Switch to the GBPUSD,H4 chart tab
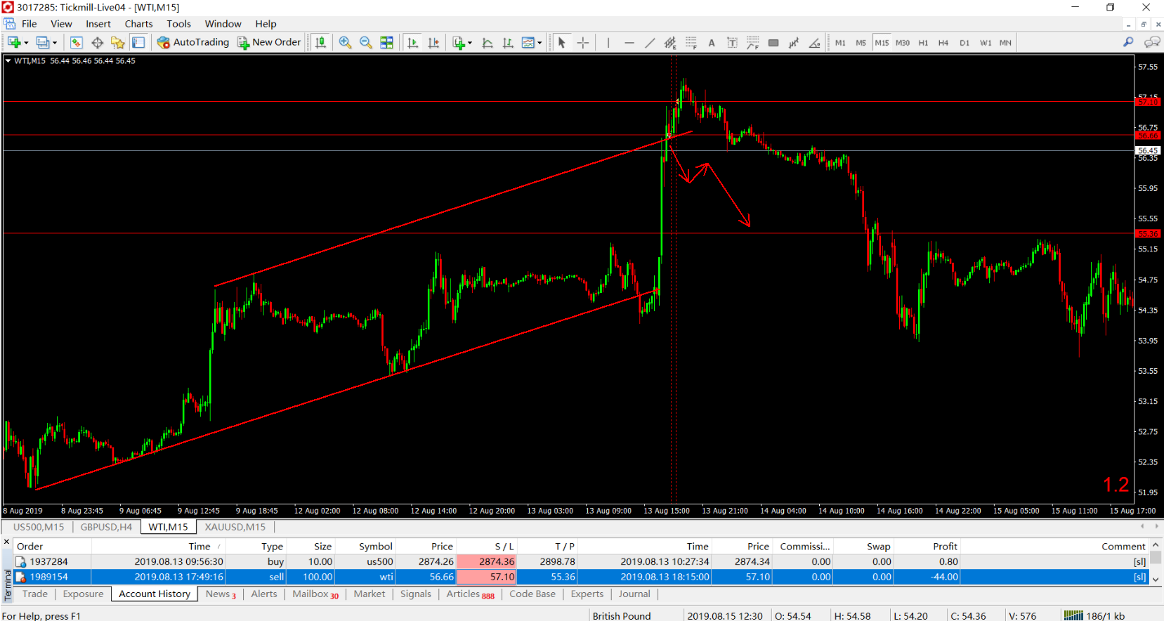The width and height of the screenshot is (1164, 621). coord(106,527)
